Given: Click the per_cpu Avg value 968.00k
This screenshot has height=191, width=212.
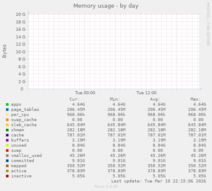Looking at the screenshot, I should (157, 115).
